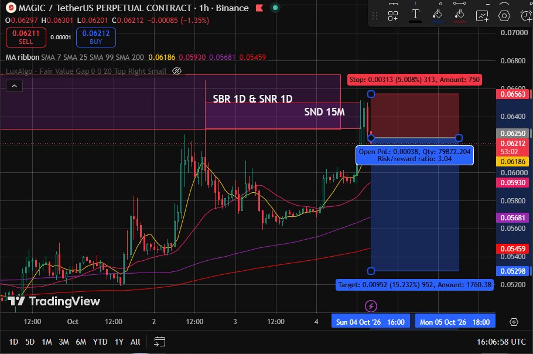The image size is (533, 354).
Task: Open the red paint bucket fill color
Action: tap(460, 15)
